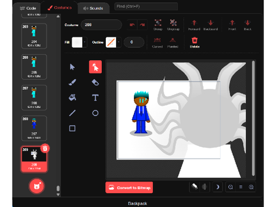Pick the Circle tool

coord(95,113)
